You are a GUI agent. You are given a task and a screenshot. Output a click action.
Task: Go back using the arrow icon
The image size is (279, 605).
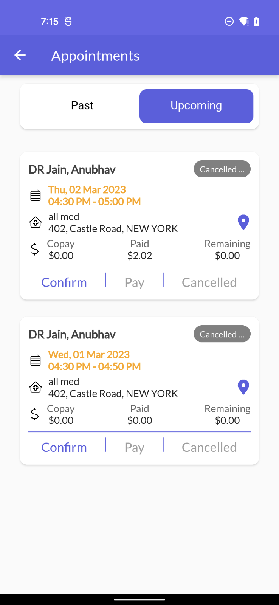pos(20,56)
